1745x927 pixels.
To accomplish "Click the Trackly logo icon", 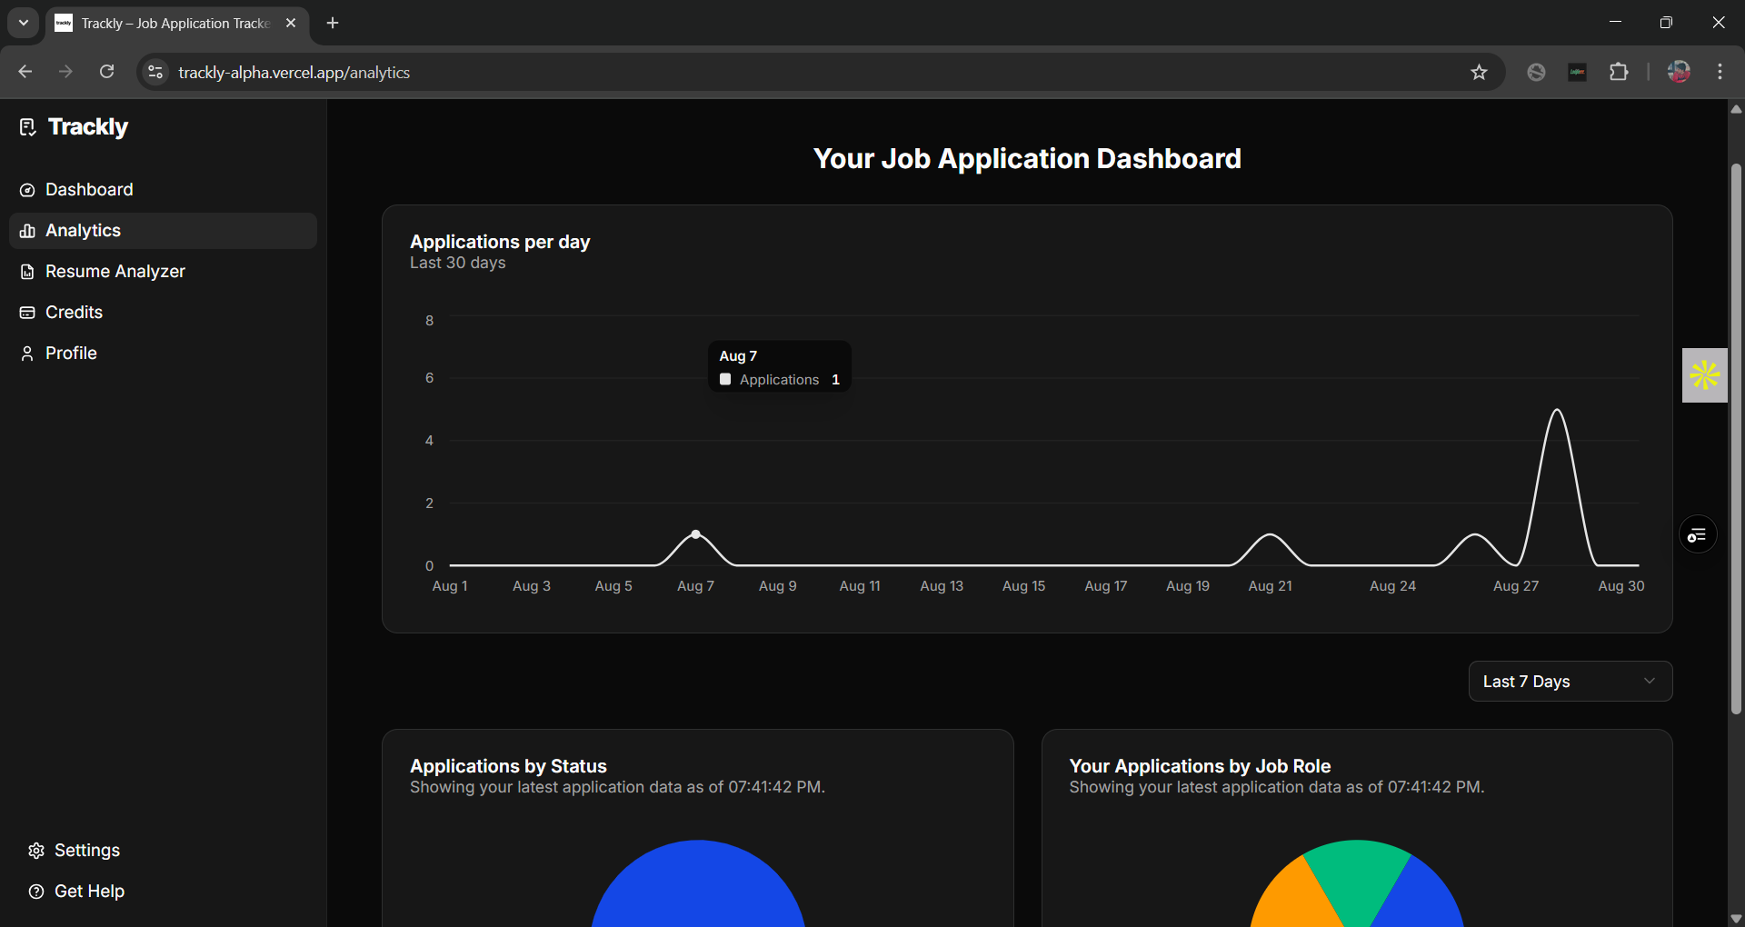I will coord(27,127).
